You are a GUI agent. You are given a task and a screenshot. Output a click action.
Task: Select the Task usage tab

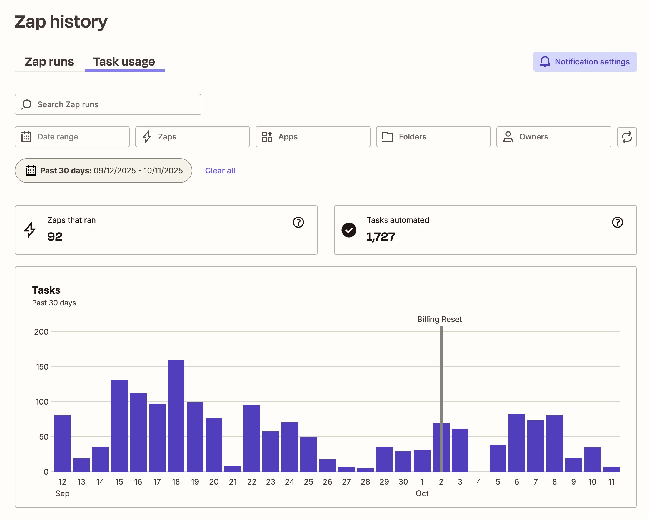124,62
